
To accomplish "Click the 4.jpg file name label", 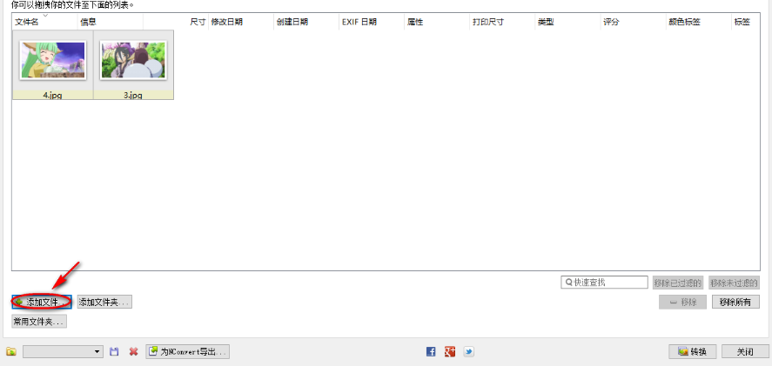I will (x=53, y=96).
